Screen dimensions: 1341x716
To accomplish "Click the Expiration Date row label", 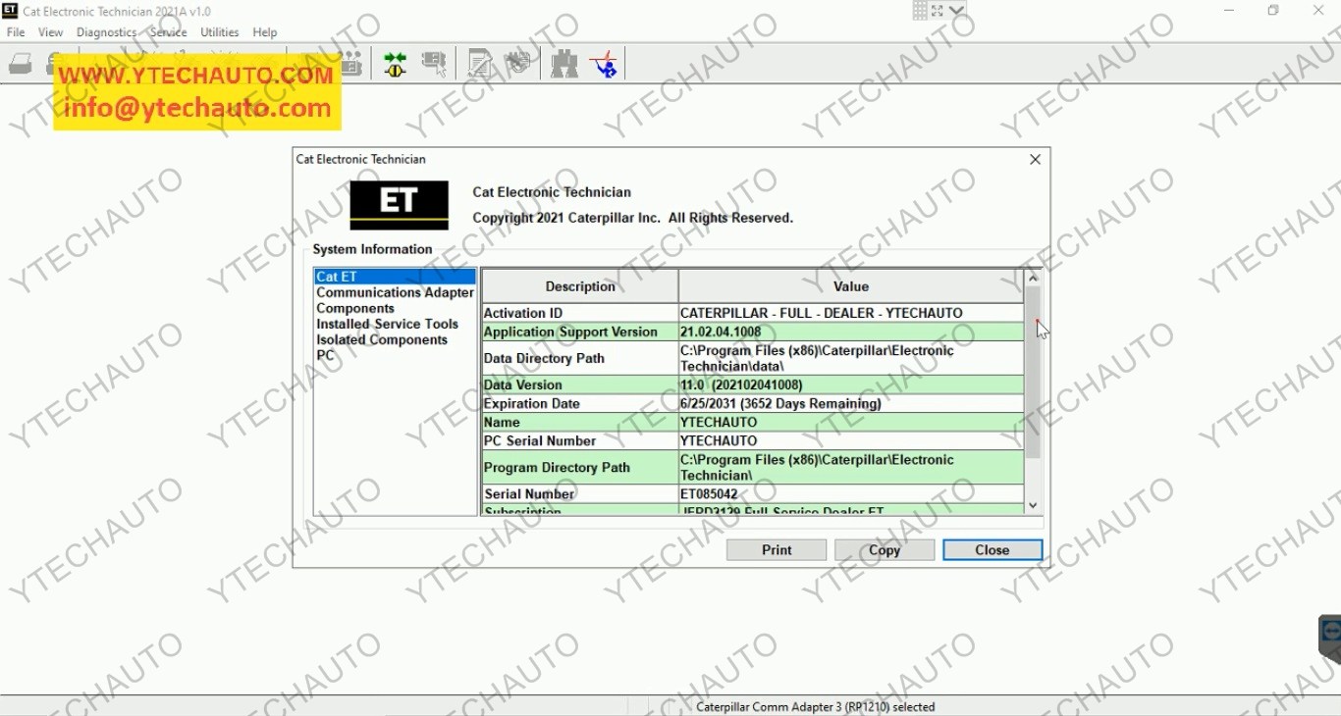I will [x=531, y=403].
